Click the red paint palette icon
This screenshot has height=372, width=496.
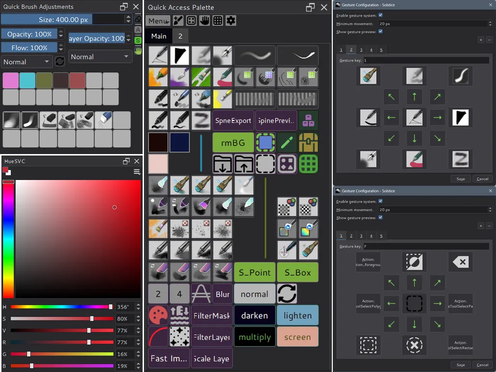(158, 315)
